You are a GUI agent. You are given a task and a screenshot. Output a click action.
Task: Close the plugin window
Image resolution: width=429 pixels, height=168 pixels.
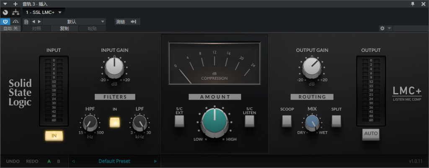[x=423, y=4]
